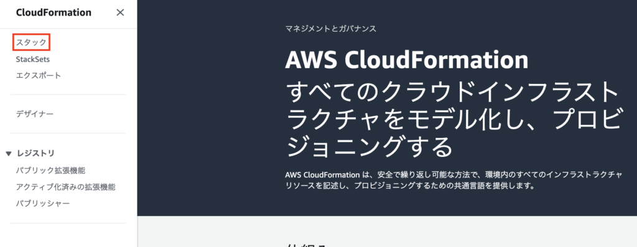Close the CloudFormation sidebar with the X icon
Viewport: 637px width, 247px height.
[120, 12]
